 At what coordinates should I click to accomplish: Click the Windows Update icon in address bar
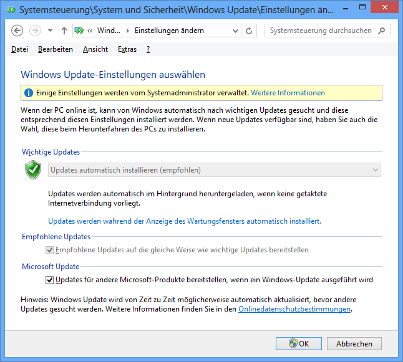click(x=79, y=31)
